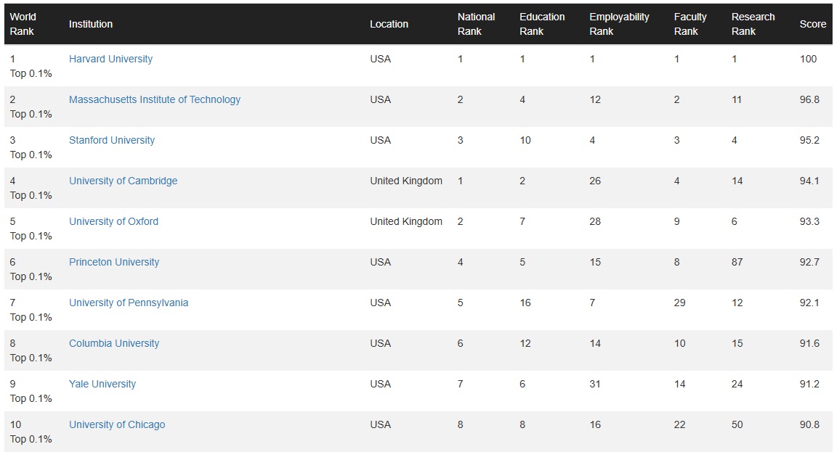
Task: Click the Location column header
Action: pos(389,24)
